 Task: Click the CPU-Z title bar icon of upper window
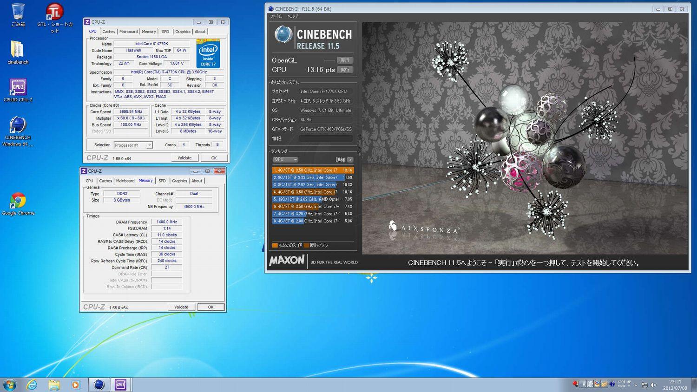(87, 22)
